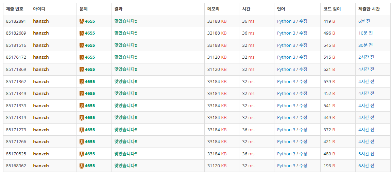Click '36 ms' time in row 85171273
The height and width of the screenshot is (174, 392).
coord(248,130)
